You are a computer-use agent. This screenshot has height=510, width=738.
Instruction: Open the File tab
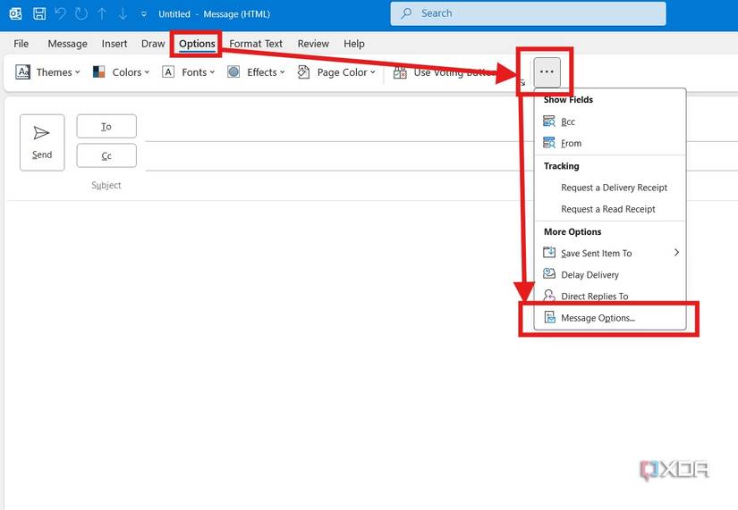click(21, 44)
